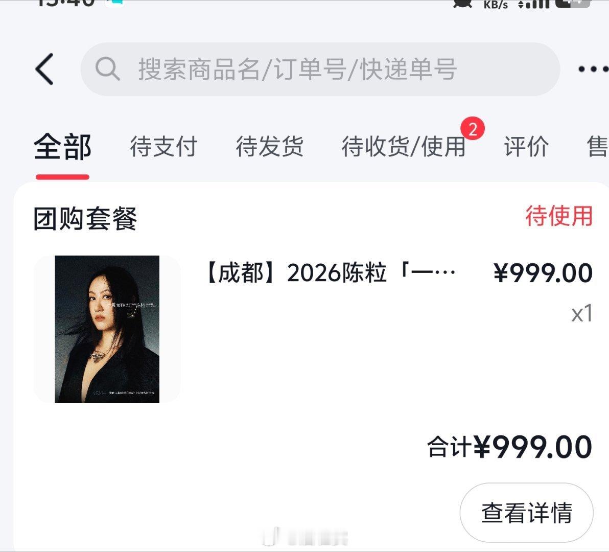Tap the search input field to start typing
Viewport: 609px width, 552px height.
(x=307, y=69)
